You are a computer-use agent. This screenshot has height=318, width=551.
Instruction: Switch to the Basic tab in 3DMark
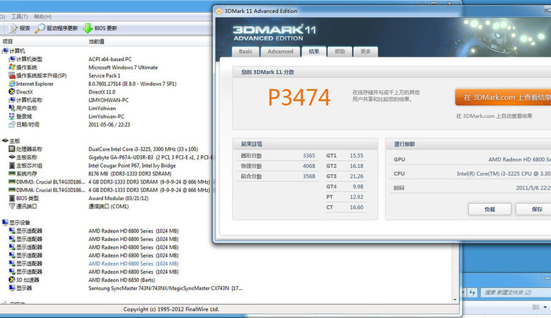(245, 52)
